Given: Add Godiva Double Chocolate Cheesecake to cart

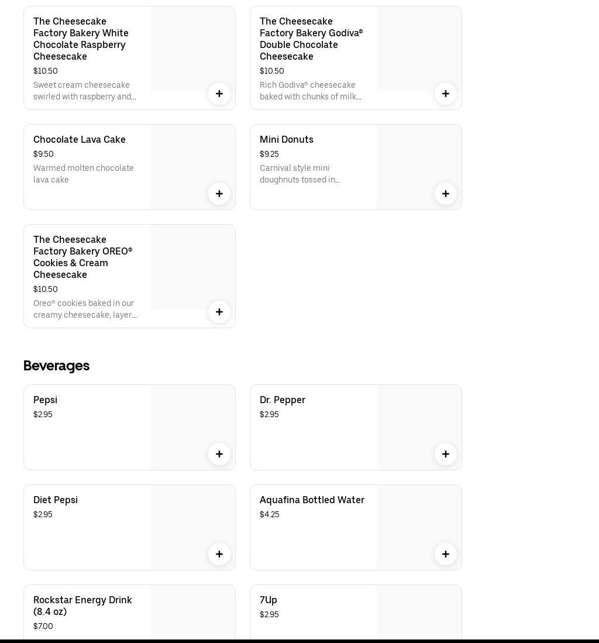Looking at the screenshot, I should tap(446, 94).
